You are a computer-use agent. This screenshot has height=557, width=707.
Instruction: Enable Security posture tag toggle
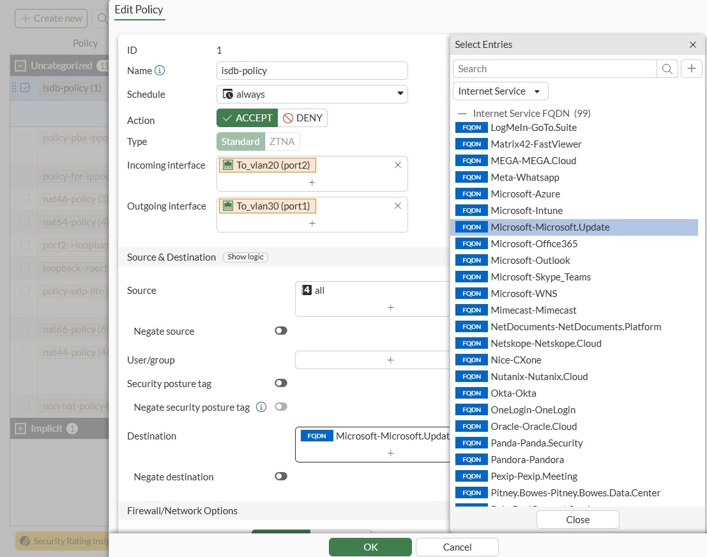pos(280,383)
